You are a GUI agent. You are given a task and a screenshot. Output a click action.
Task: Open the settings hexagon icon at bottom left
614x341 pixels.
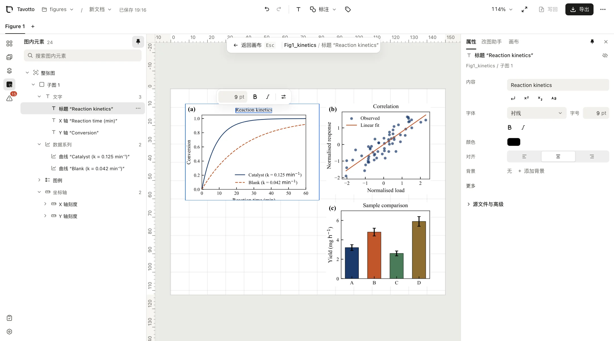click(9, 332)
